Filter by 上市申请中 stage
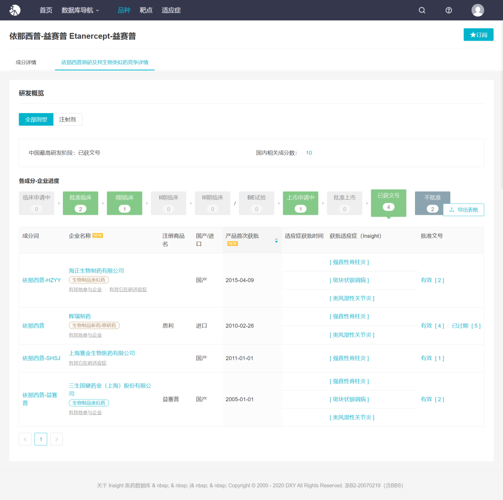This screenshot has height=500, width=503. (x=300, y=203)
